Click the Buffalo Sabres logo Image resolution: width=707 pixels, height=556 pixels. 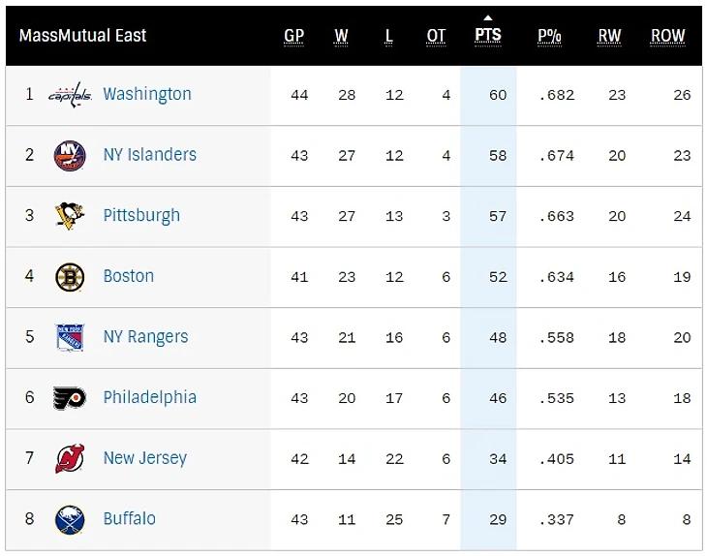click(x=70, y=519)
